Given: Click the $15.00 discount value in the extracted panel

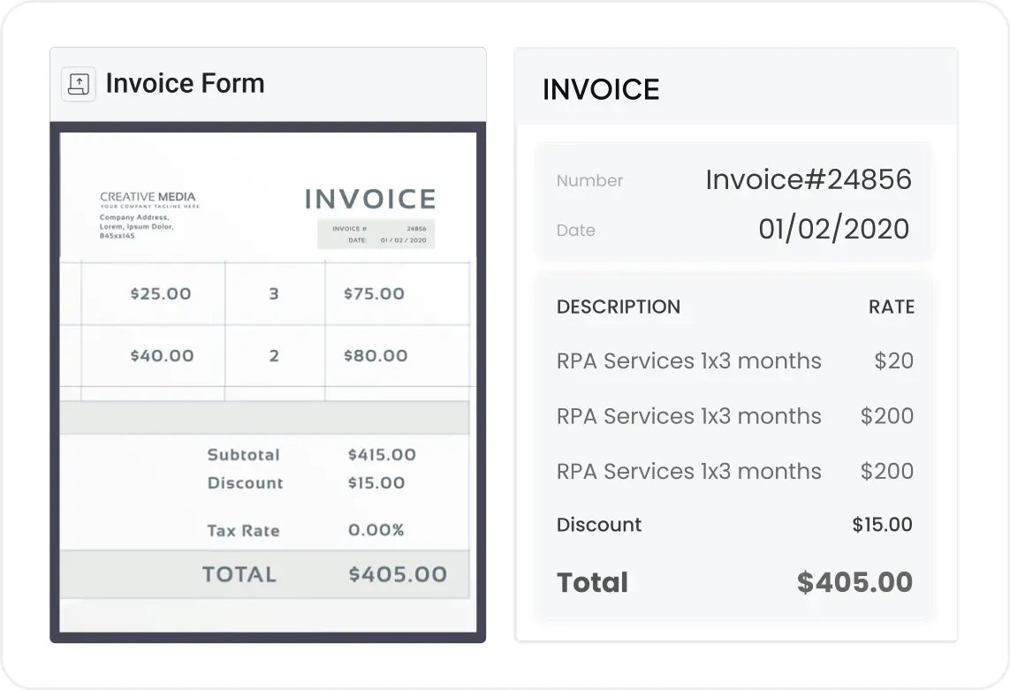Looking at the screenshot, I should coord(883,525).
